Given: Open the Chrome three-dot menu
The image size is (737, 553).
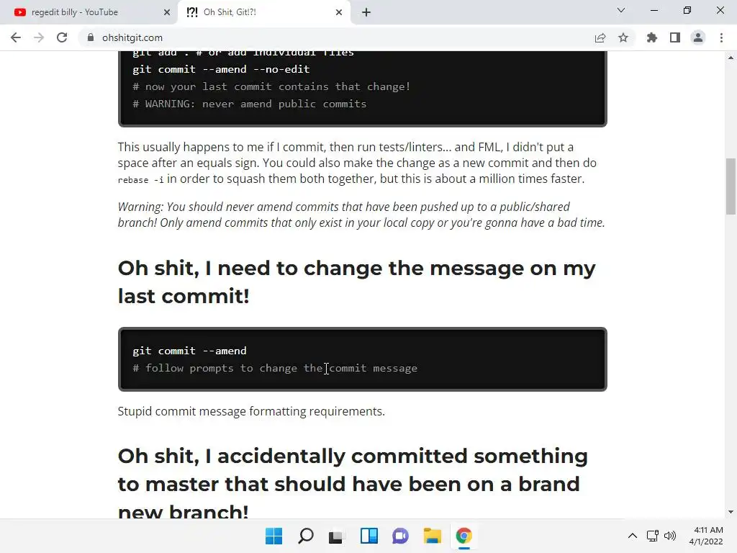Looking at the screenshot, I should [x=721, y=37].
